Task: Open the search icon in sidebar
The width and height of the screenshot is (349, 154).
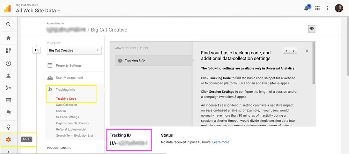Action: click(x=8, y=24)
